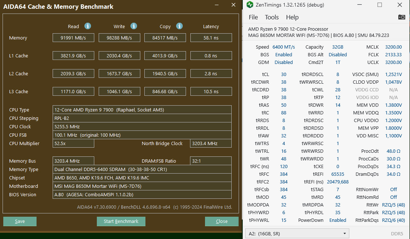Image resolution: width=410 pixels, height=239 pixels.
Task: Click the Capacity value 32GB
Action: click(338, 47)
